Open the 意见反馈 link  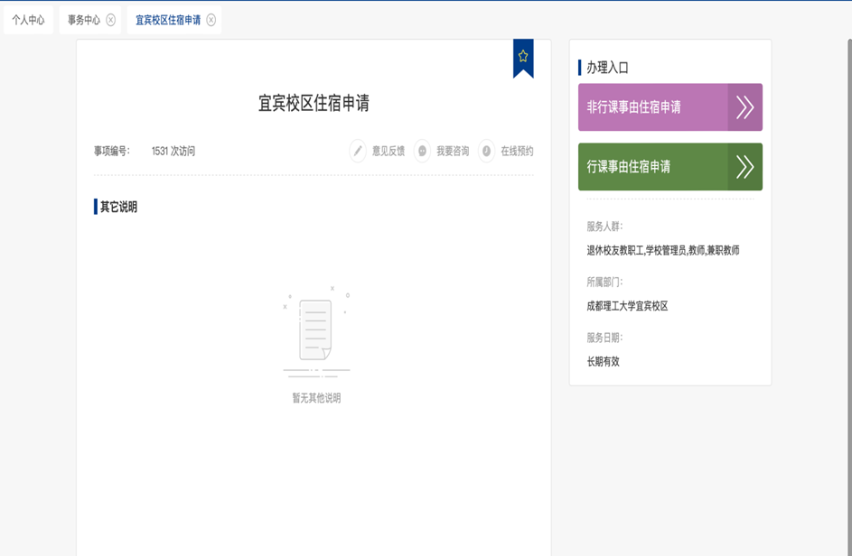[x=389, y=151]
